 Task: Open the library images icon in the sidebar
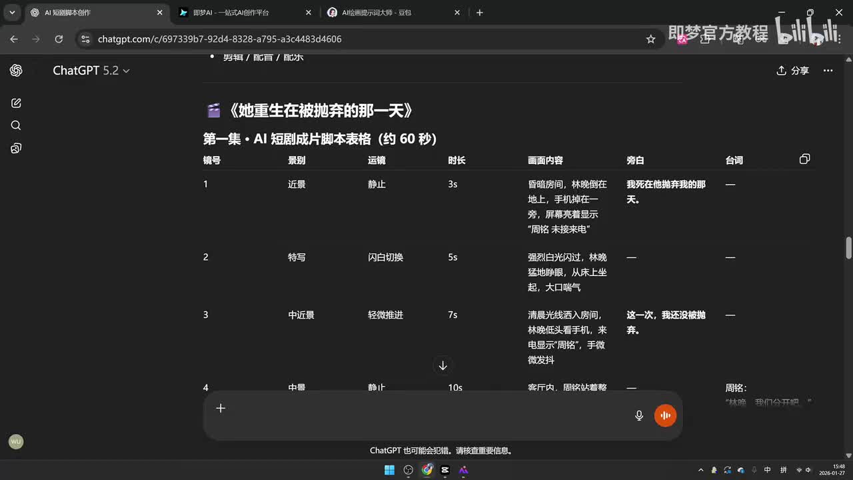click(16, 148)
